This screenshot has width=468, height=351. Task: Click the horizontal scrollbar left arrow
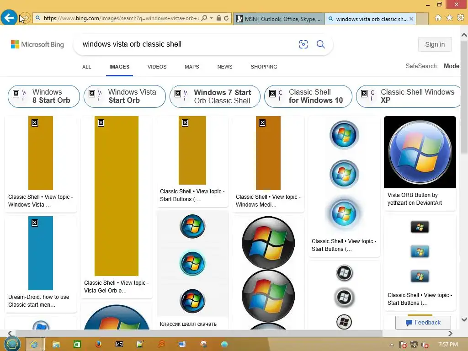[x=10, y=333]
